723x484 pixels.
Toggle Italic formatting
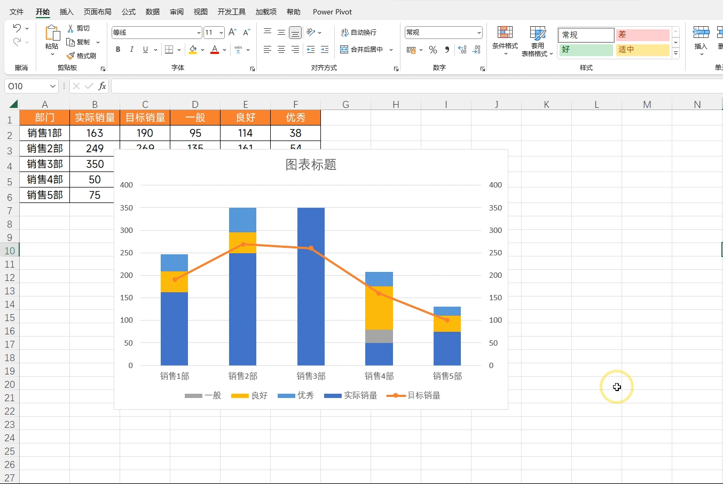coord(132,50)
